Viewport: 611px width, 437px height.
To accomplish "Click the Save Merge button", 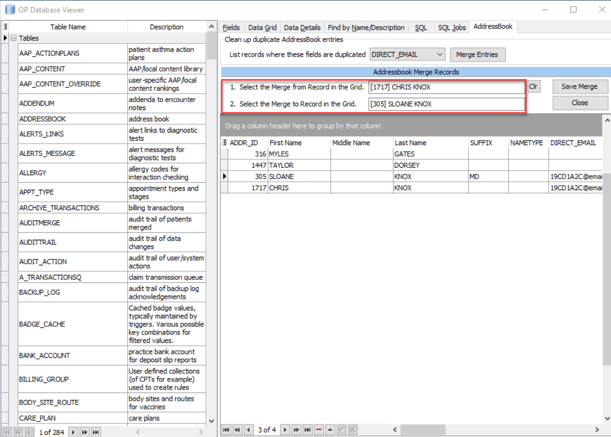I will tap(579, 87).
